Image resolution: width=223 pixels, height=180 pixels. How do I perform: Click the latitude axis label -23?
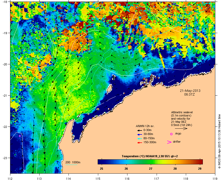[x=5, y=158]
